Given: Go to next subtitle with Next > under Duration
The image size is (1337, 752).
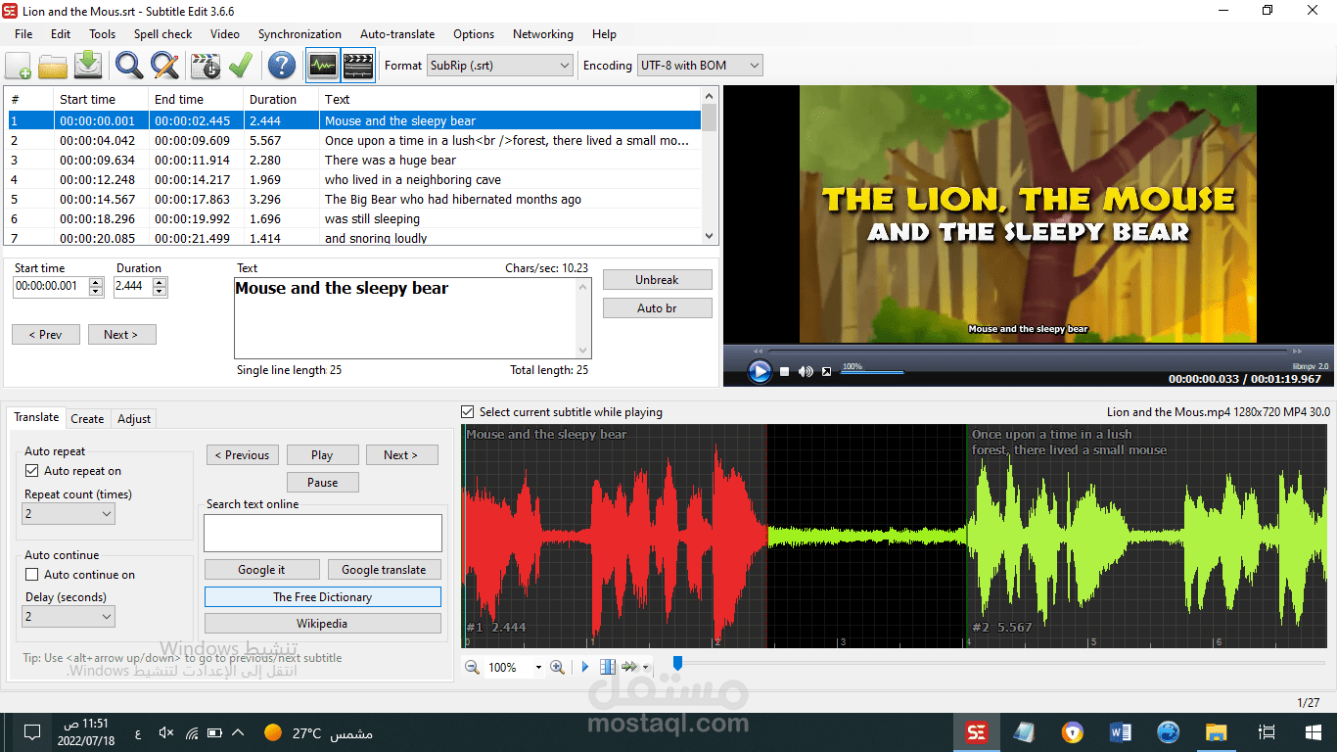Looking at the screenshot, I should pyautogui.click(x=121, y=334).
